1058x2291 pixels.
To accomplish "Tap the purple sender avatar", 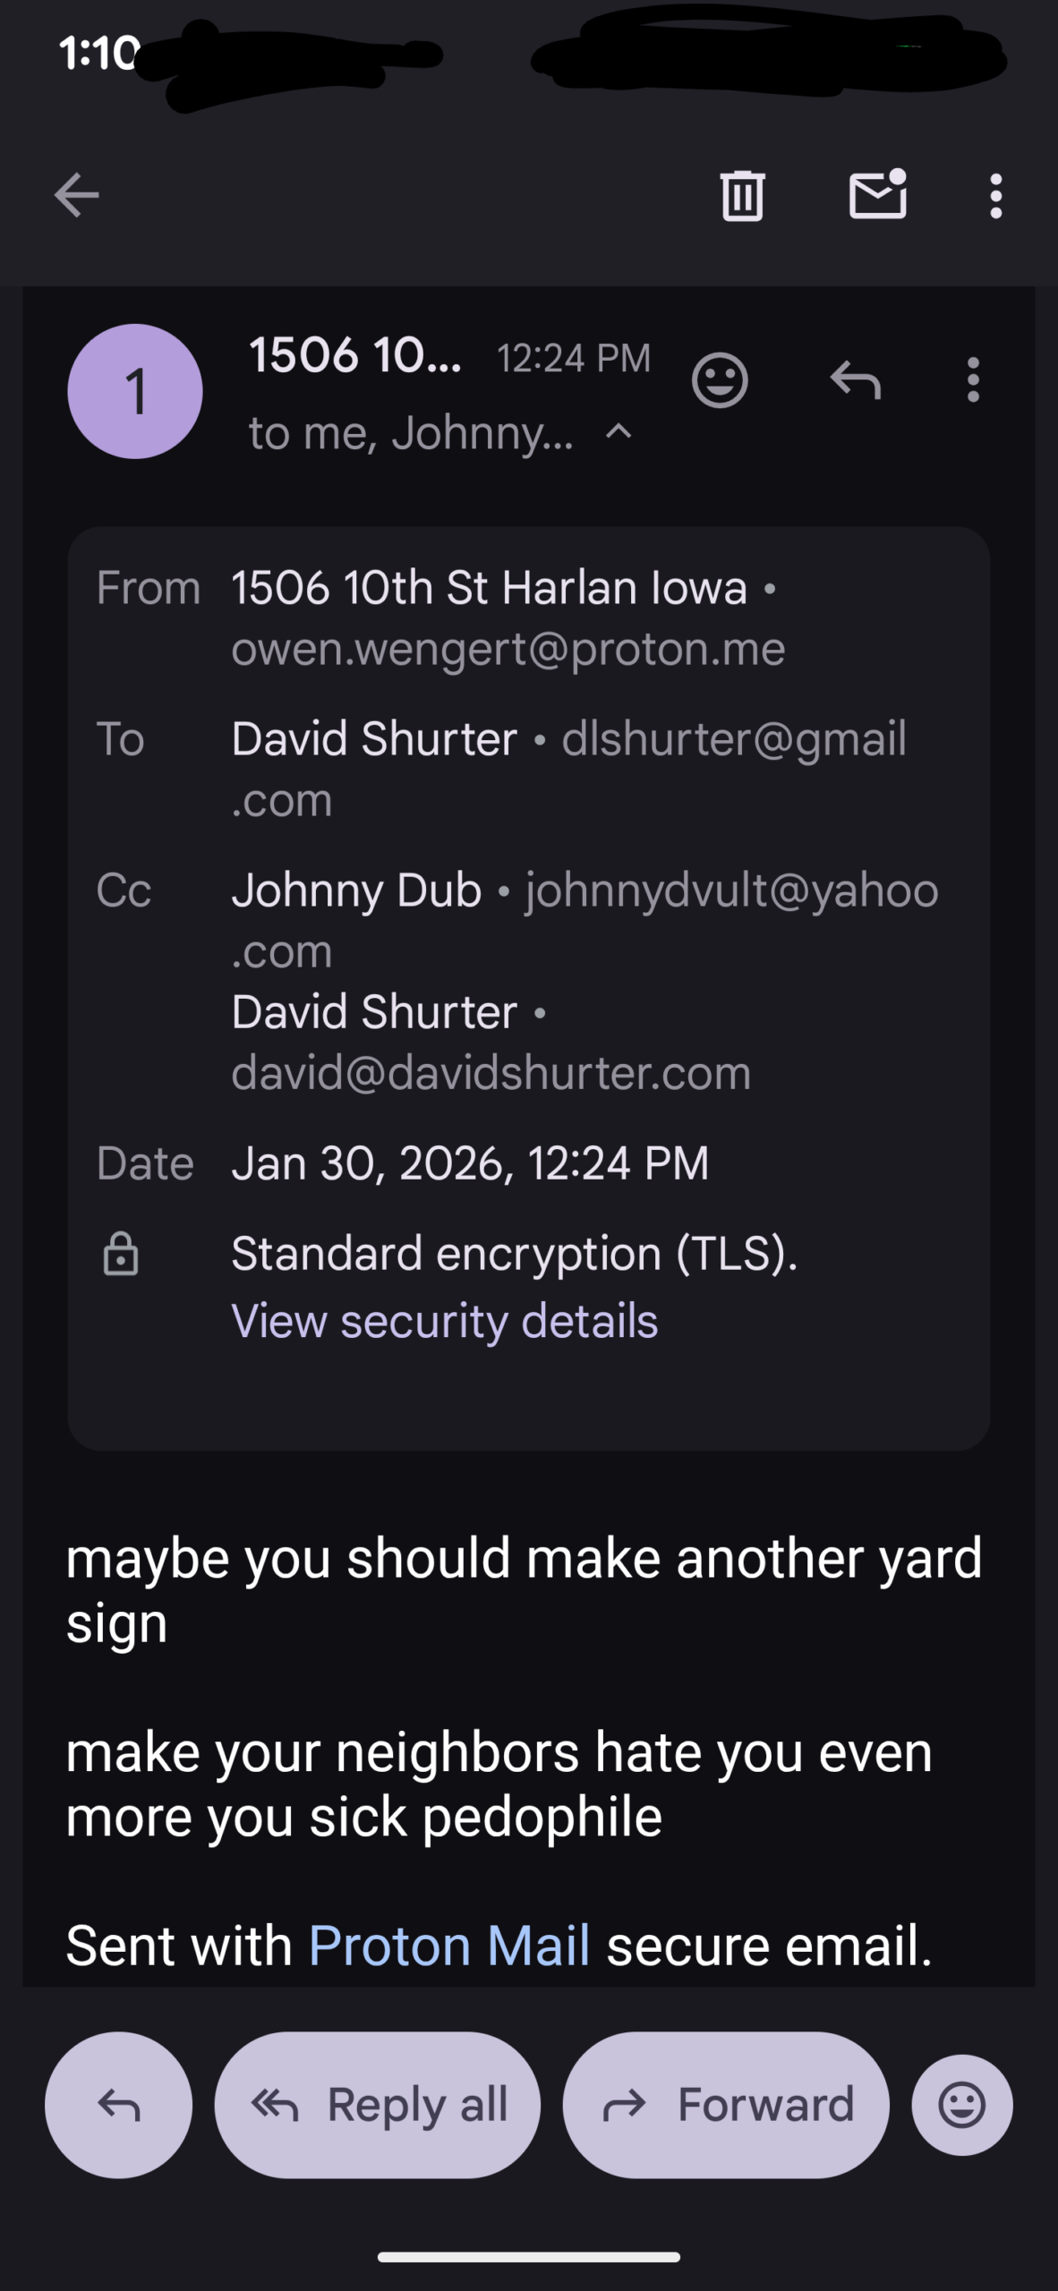I will point(135,391).
